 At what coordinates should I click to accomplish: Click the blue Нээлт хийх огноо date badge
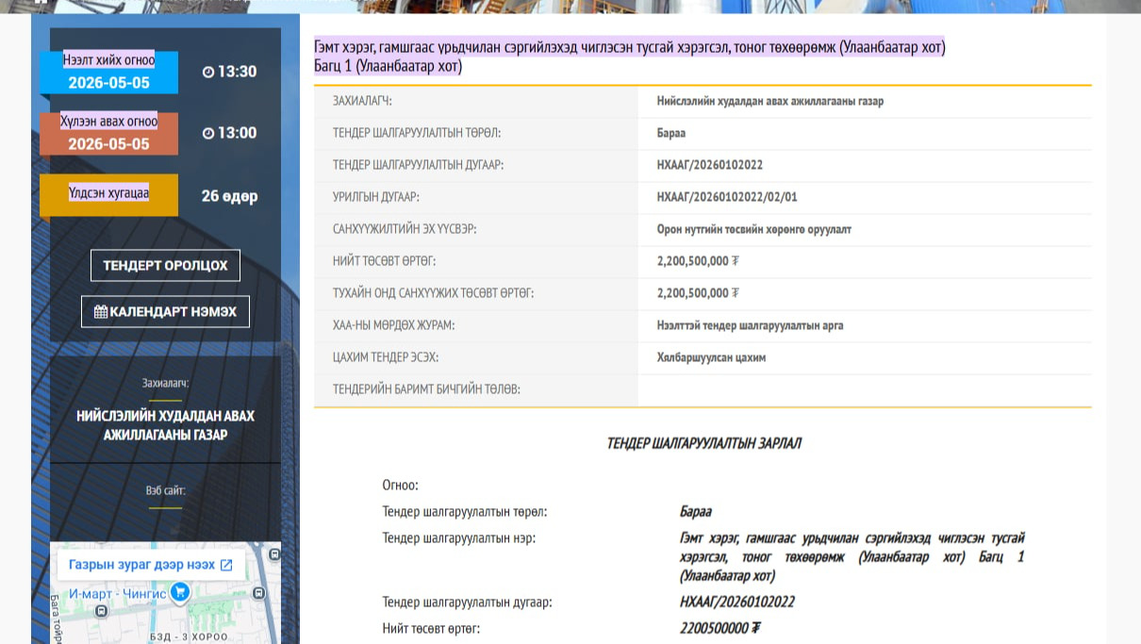(108, 73)
